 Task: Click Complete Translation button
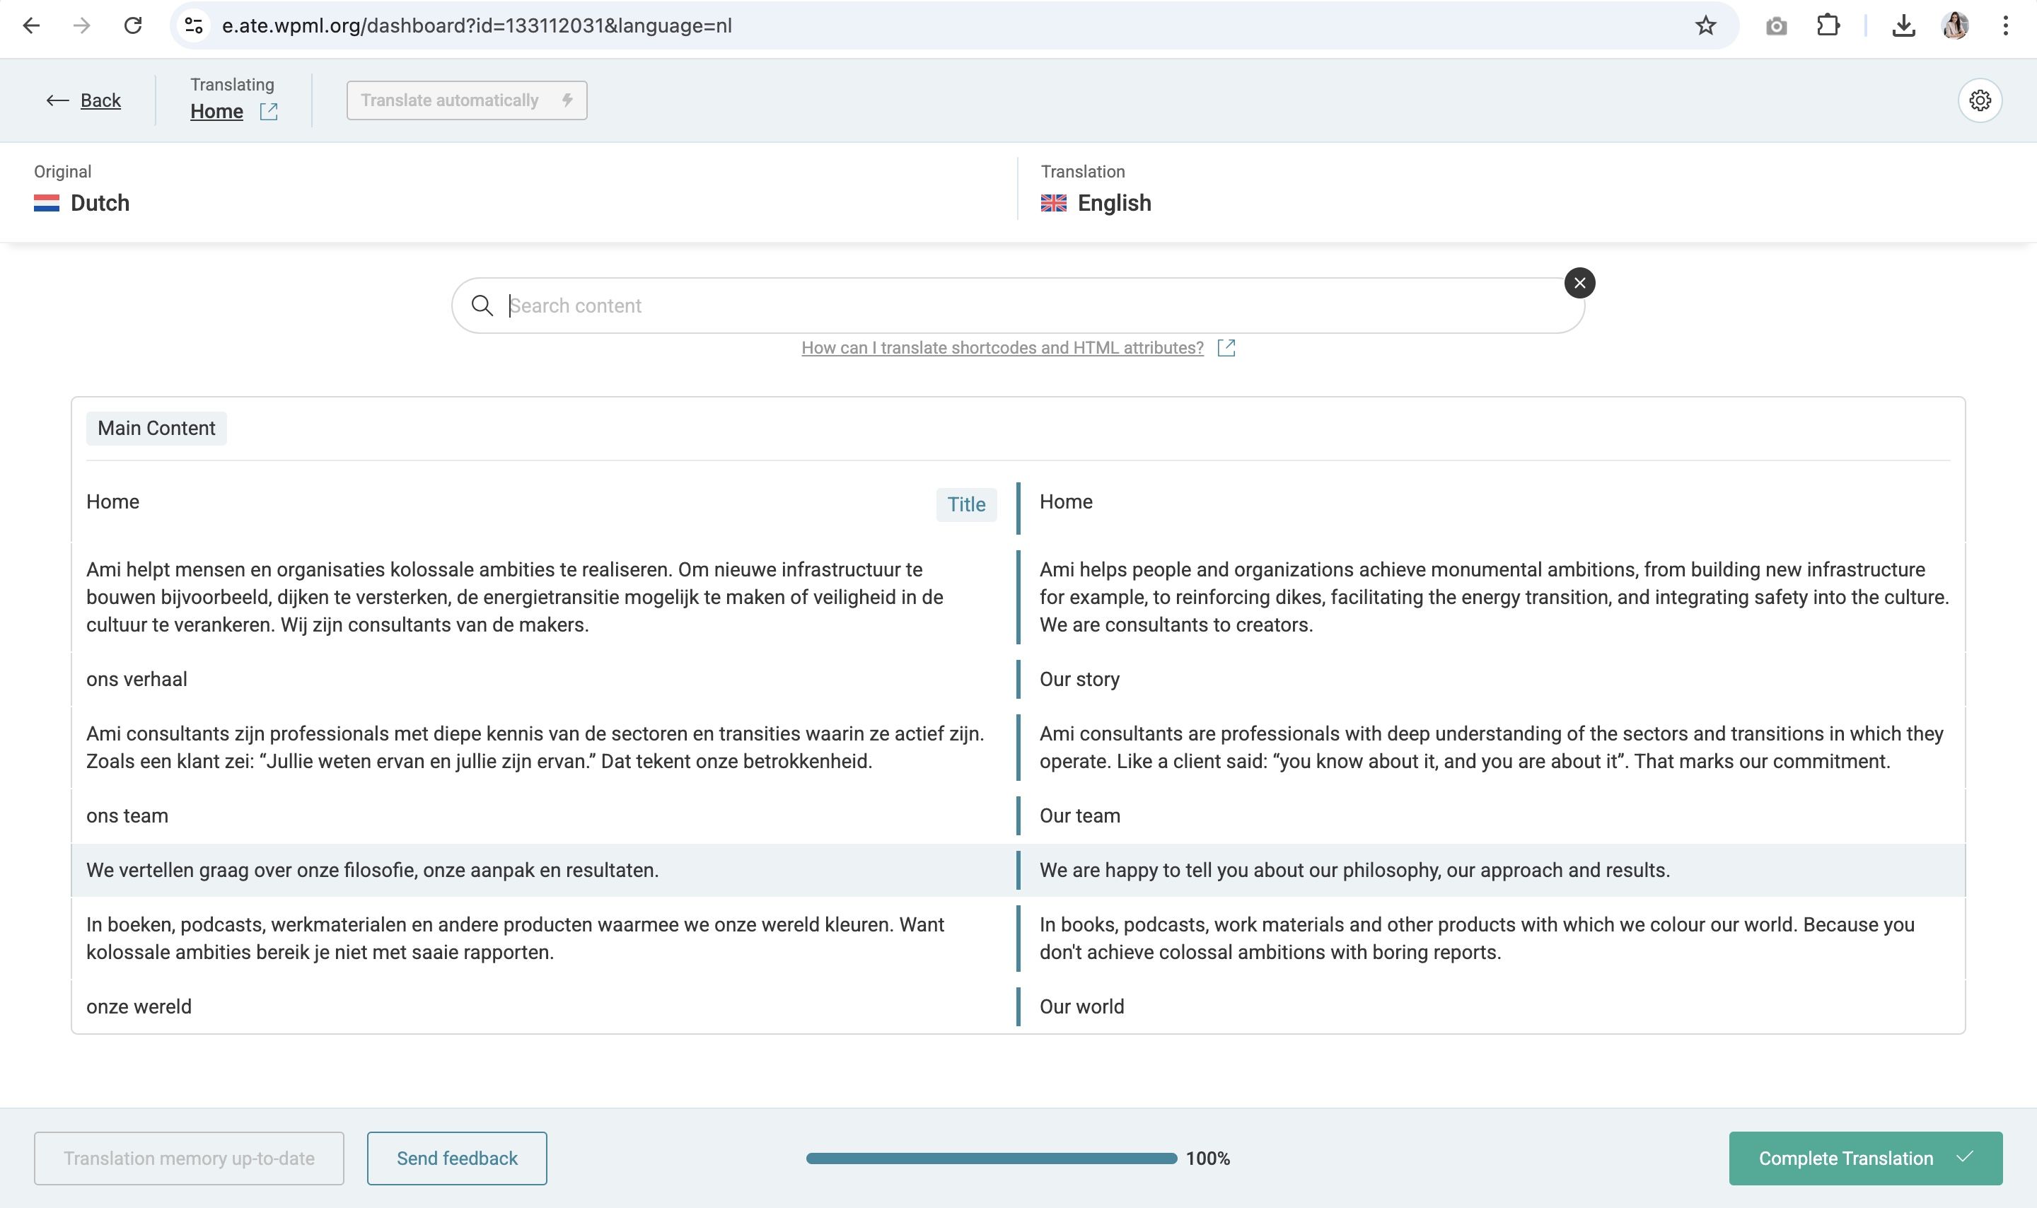(1865, 1158)
